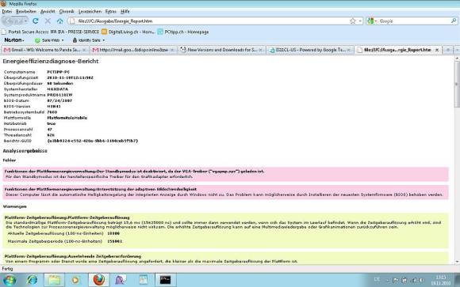Viewport: 460px width, 287px height.
Task: Open the command prompt taskbar window
Action: (x=166, y=280)
